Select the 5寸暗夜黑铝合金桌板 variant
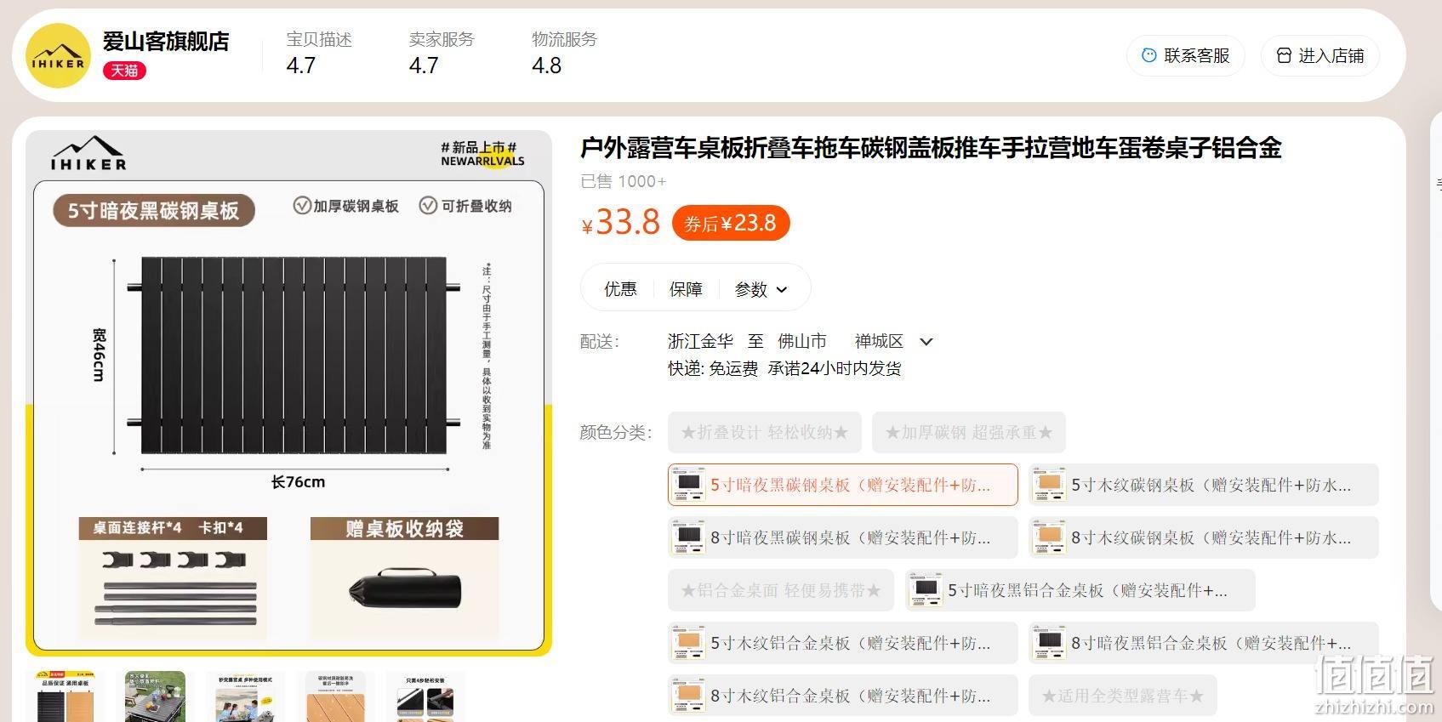The image size is (1442, 722). click(1080, 590)
